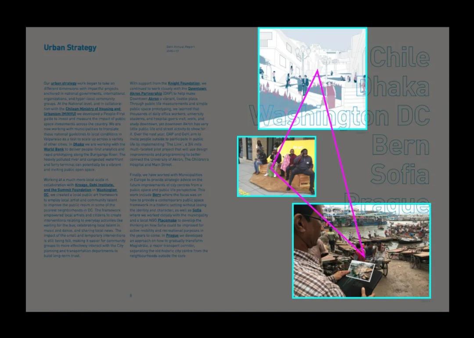Open the Downtown Akron Partnership link
Image resolution: width=474 pixels, height=338 pixels.
[x=169, y=91]
